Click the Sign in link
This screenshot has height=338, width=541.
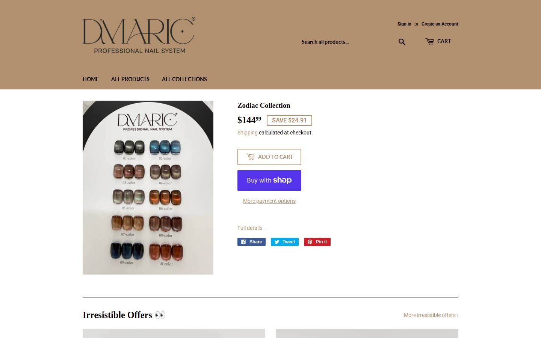pyautogui.click(x=404, y=24)
